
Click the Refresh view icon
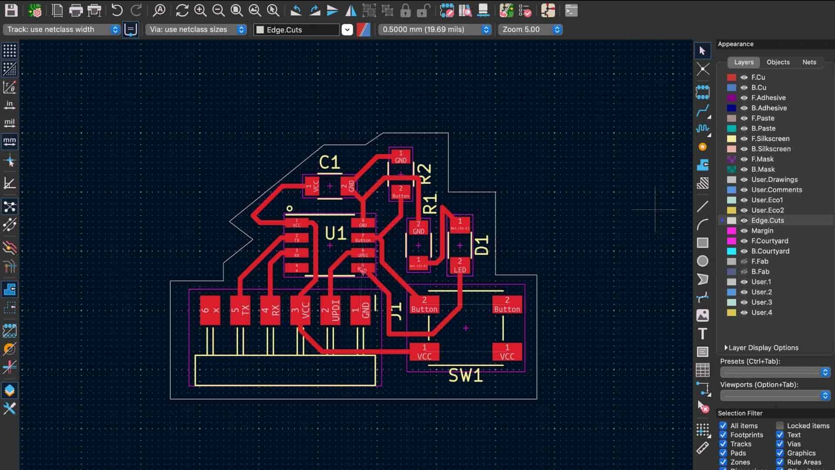click(x=182, y=10)
